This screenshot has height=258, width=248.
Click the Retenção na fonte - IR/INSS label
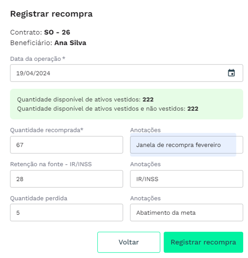click(x=51, y=164)
